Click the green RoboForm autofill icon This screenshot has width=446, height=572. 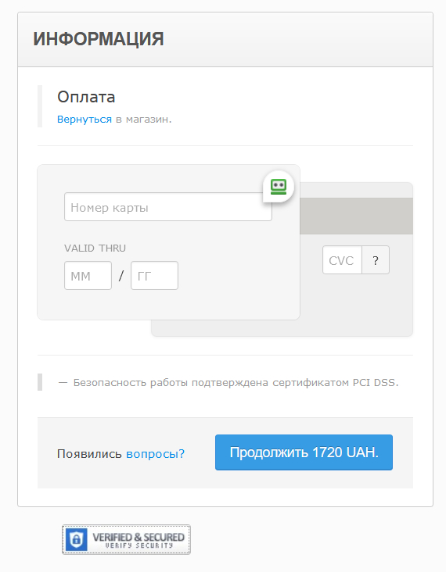[x=279, y=187]
